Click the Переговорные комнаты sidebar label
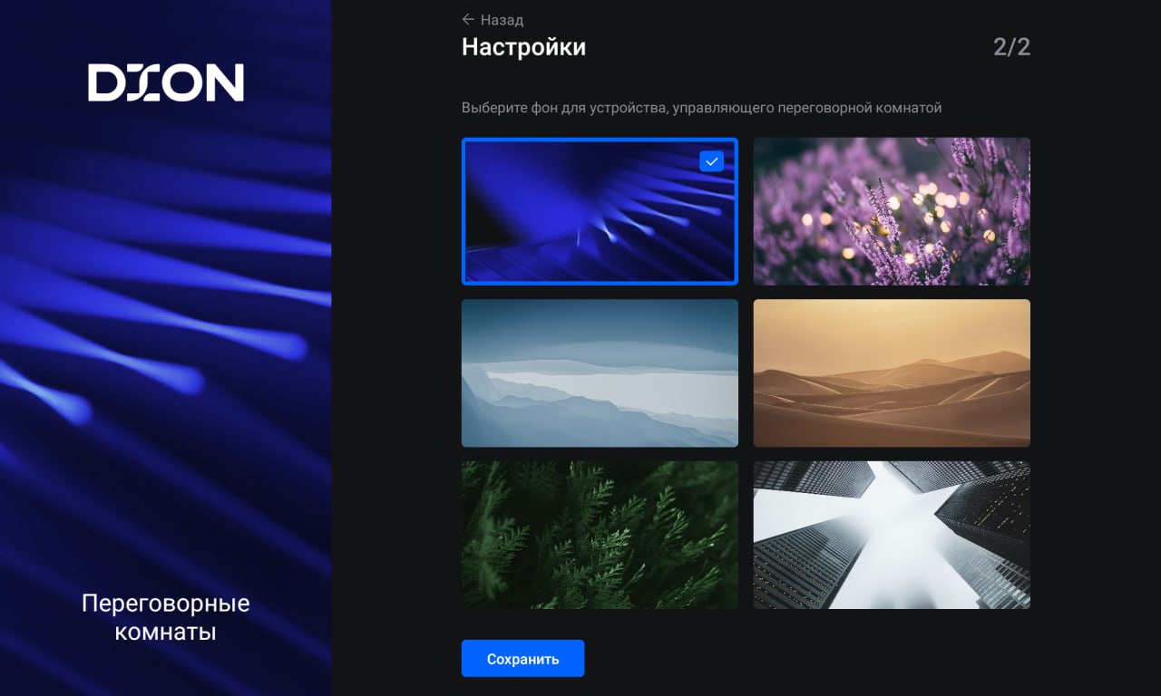 (x=165, y=617)
